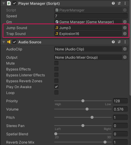Screen dimensions: 131x145
Task: Click the Volume slider handle
Action: point(87,109)
